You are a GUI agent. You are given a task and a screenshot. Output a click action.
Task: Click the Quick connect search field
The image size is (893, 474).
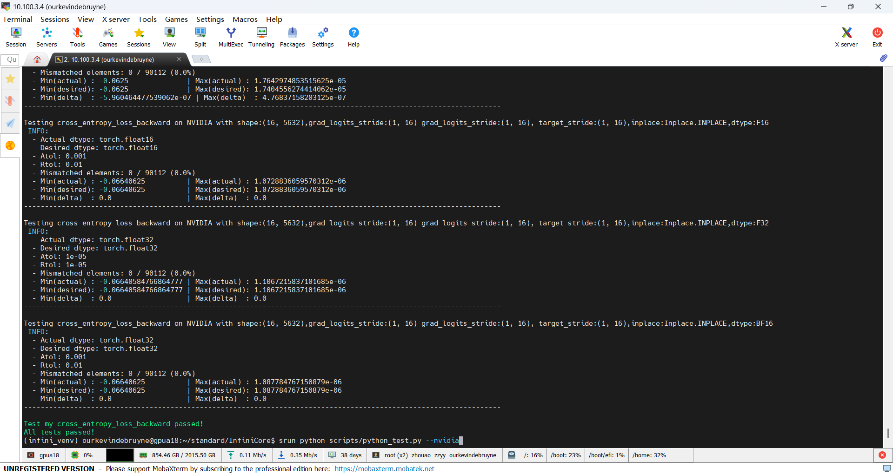point(10,59)
